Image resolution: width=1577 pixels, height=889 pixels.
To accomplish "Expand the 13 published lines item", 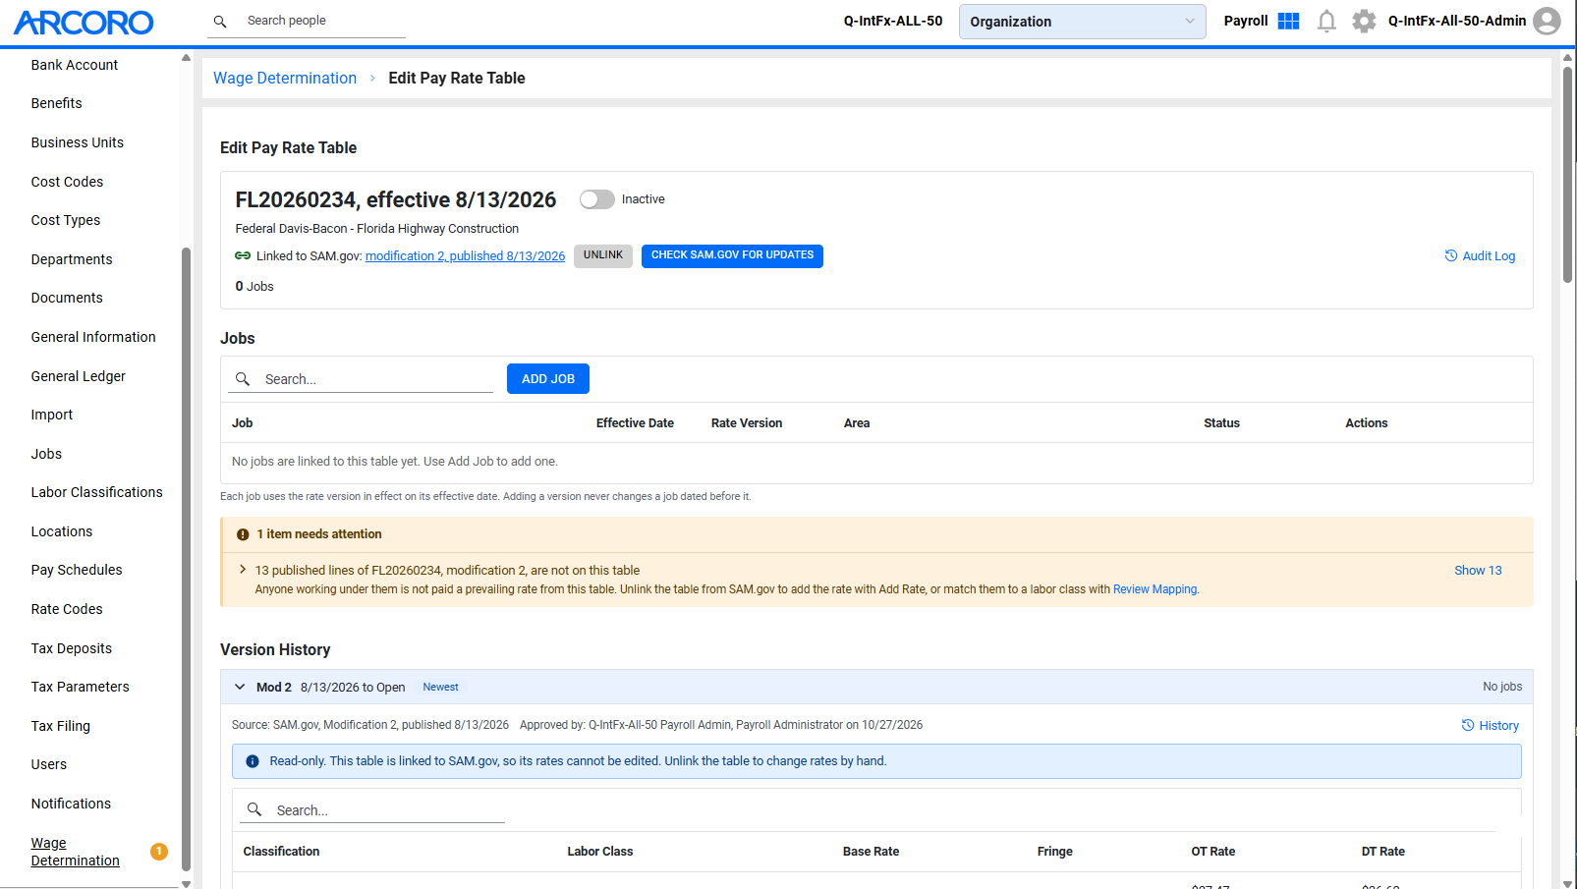I will (243, 570).
